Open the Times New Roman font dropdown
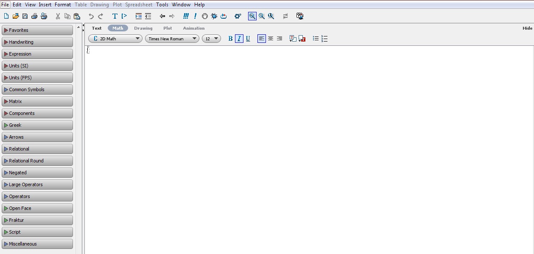534x254 pixels. click(x=172, y=38)
